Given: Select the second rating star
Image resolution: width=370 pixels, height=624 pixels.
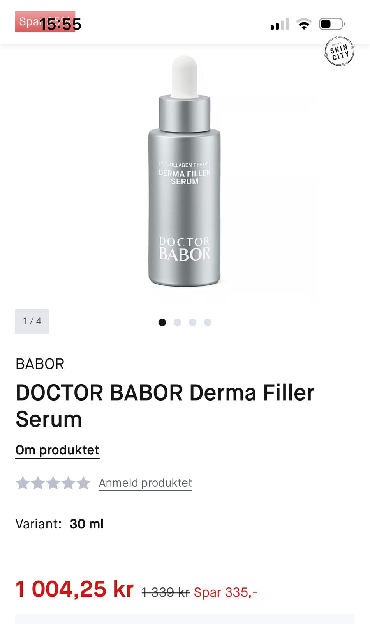Looking at the screenshot, I should [38, 483].
